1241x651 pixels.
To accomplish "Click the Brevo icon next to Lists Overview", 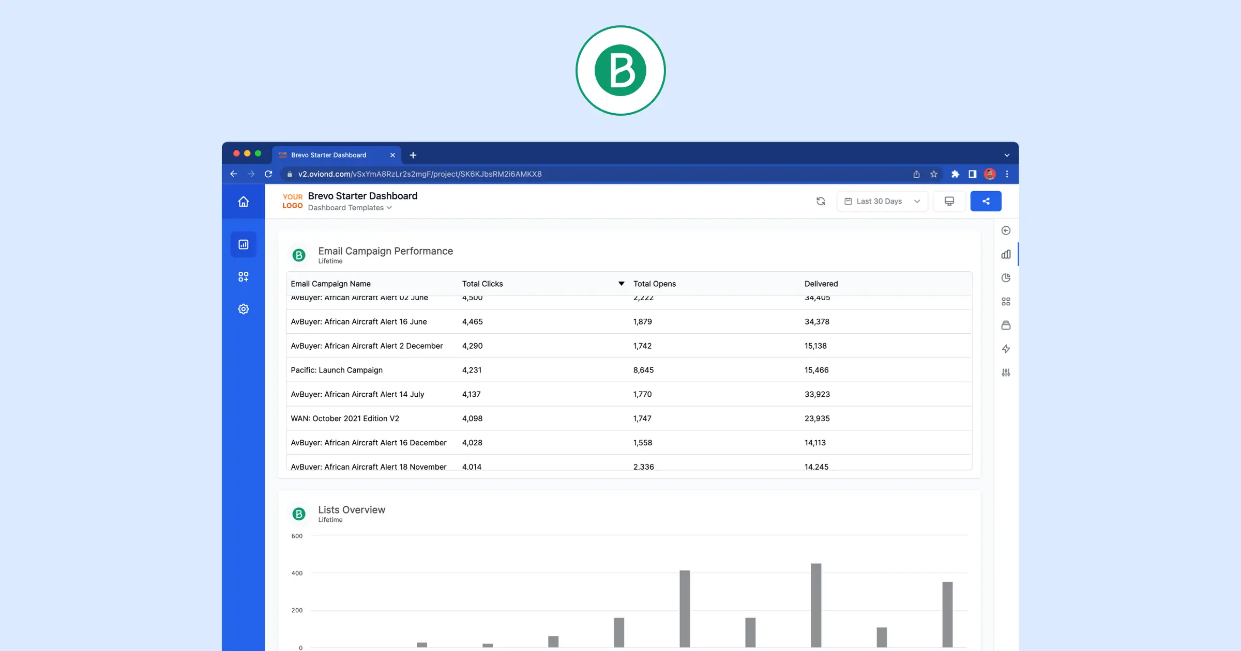I will [x=299, y=514].
